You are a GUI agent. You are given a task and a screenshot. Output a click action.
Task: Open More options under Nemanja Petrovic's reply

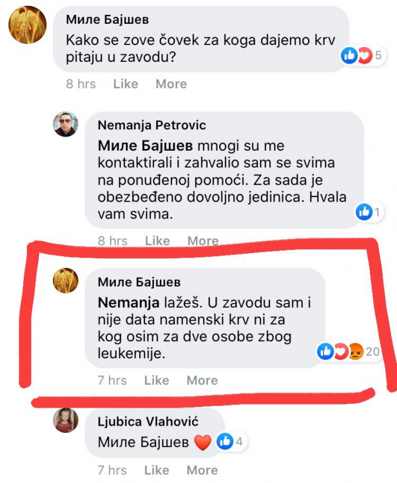(203, 241)
